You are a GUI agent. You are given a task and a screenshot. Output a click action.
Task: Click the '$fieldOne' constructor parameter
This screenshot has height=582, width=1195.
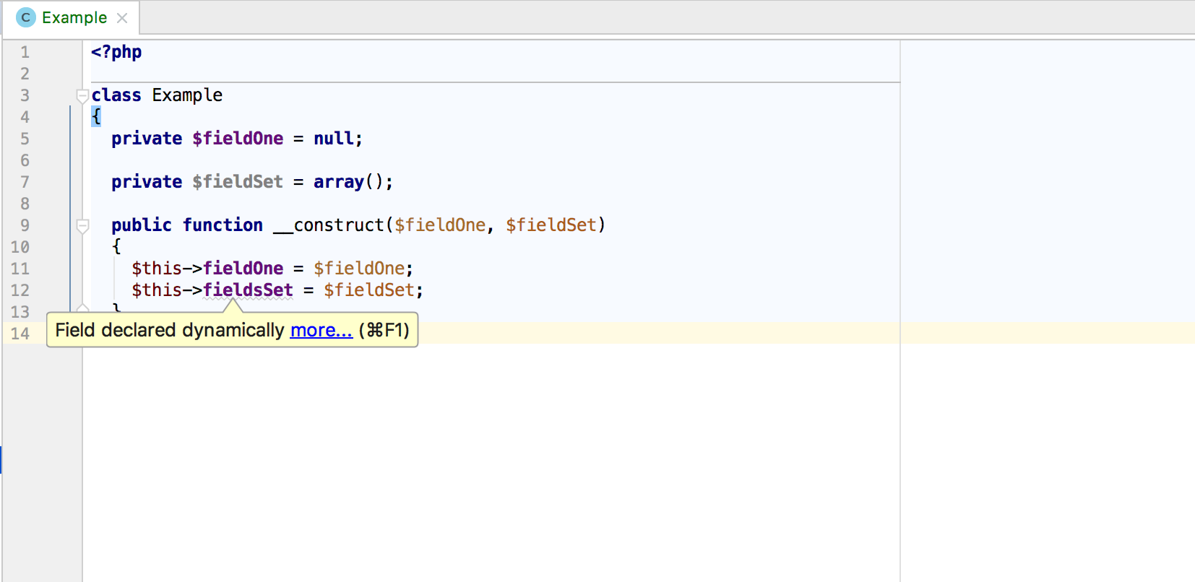pyautogui.click(x=440, y=225)
